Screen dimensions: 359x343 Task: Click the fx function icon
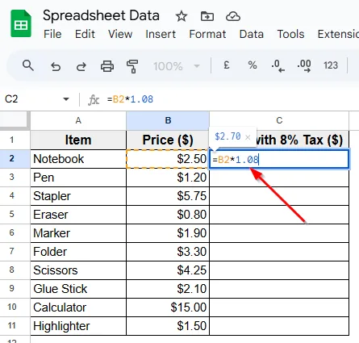coord(94,100)
